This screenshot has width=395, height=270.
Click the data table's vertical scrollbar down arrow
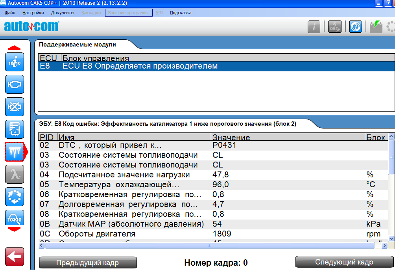(x=391, y=238)
